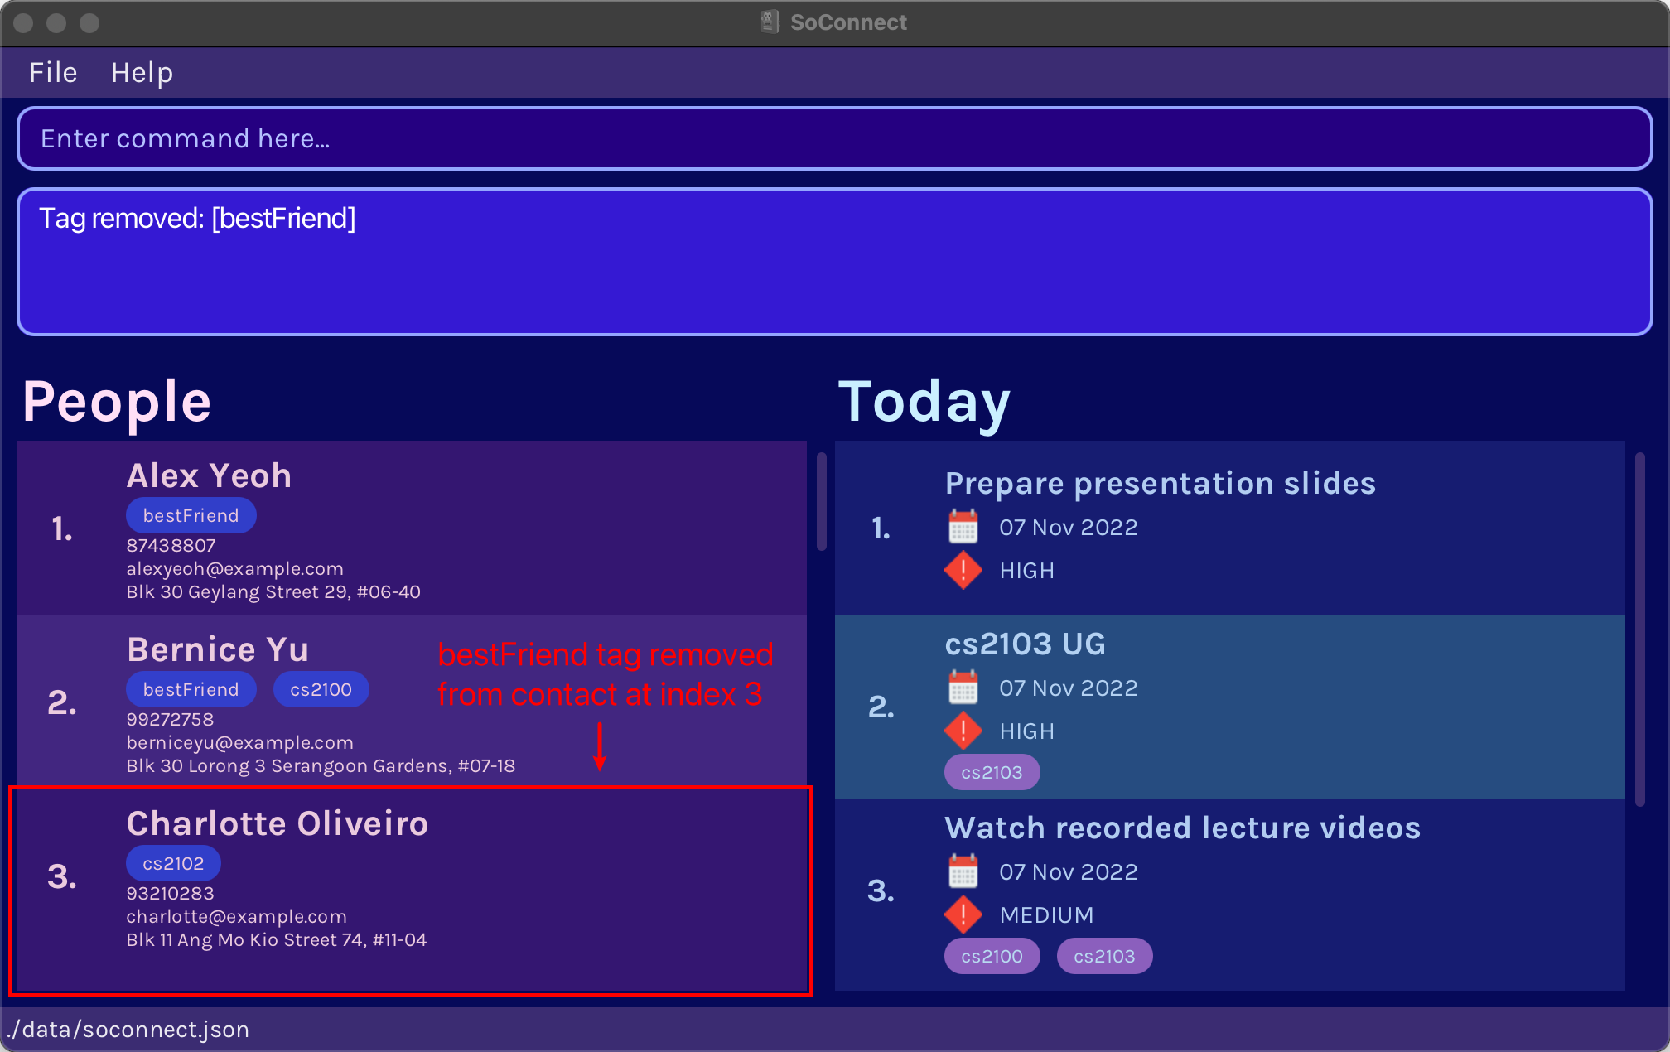Click the SoConnect title bar app icon
Screen dimensions: 1670x1052
point(770,22)
